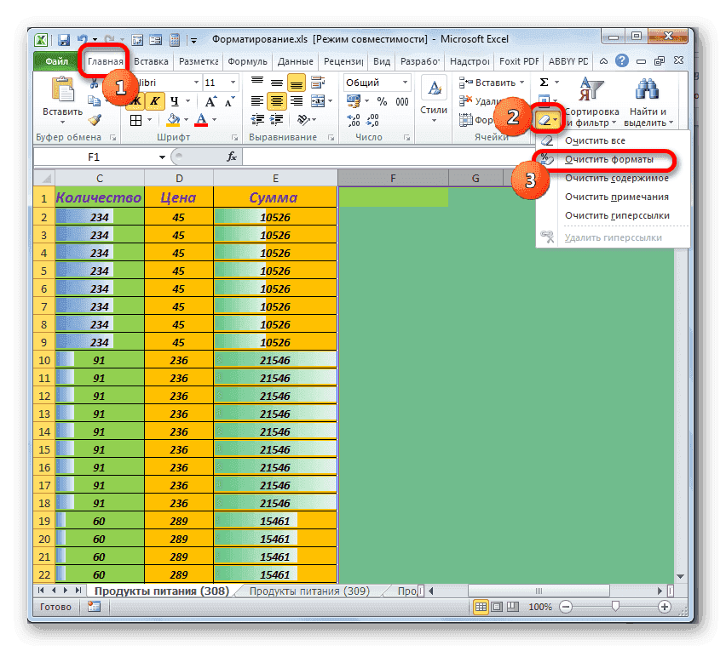This screenshot has height=651, width=726.
Task: Toggle bold formatting (Ж)
Action: click(x=136, y=100)
